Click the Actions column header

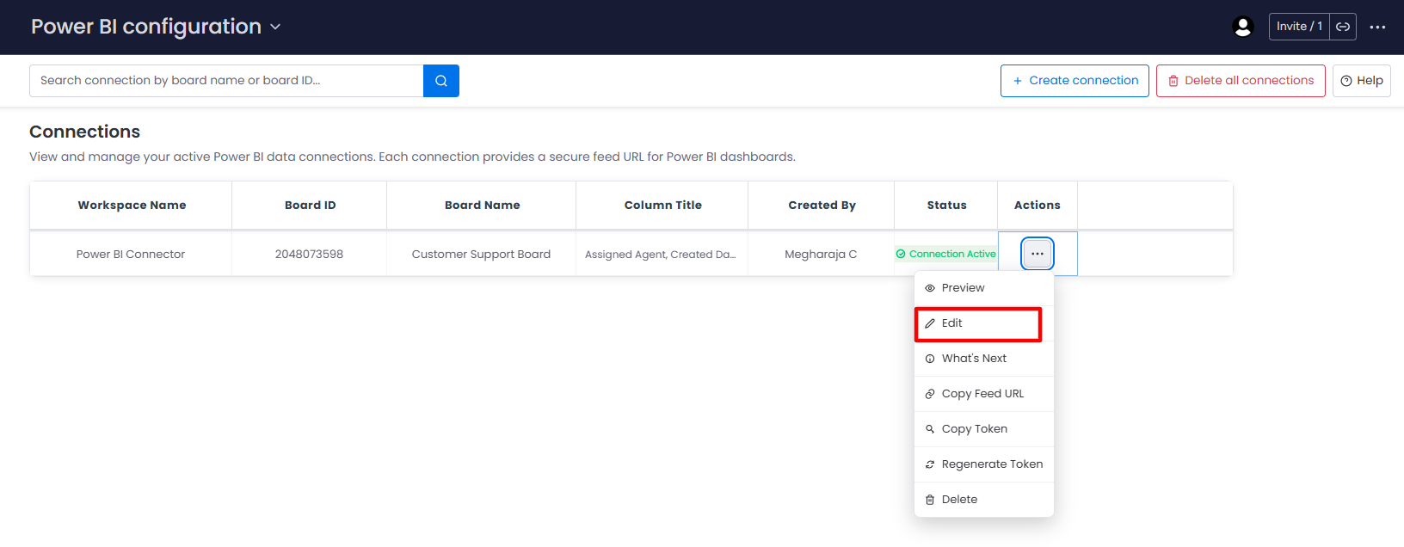(x=1038, y=206)
